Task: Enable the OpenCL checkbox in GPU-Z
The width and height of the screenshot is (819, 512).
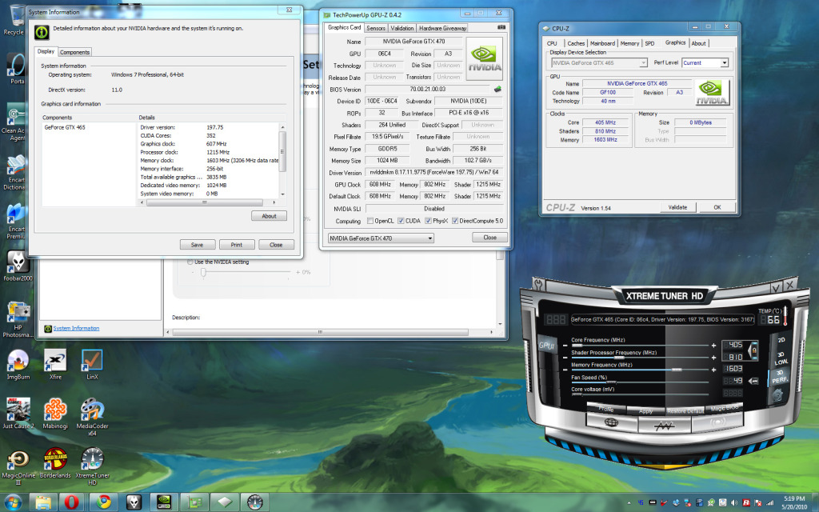Action: tap(371, 221)
